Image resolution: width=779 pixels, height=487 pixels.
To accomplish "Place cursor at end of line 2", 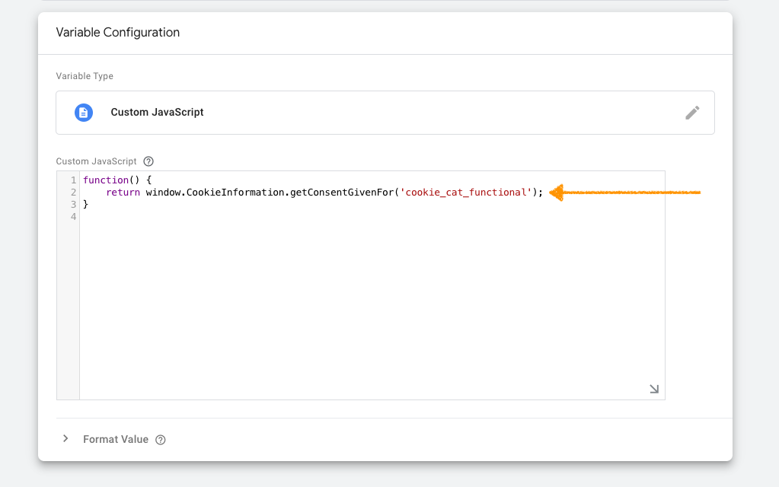I will 544,193.
